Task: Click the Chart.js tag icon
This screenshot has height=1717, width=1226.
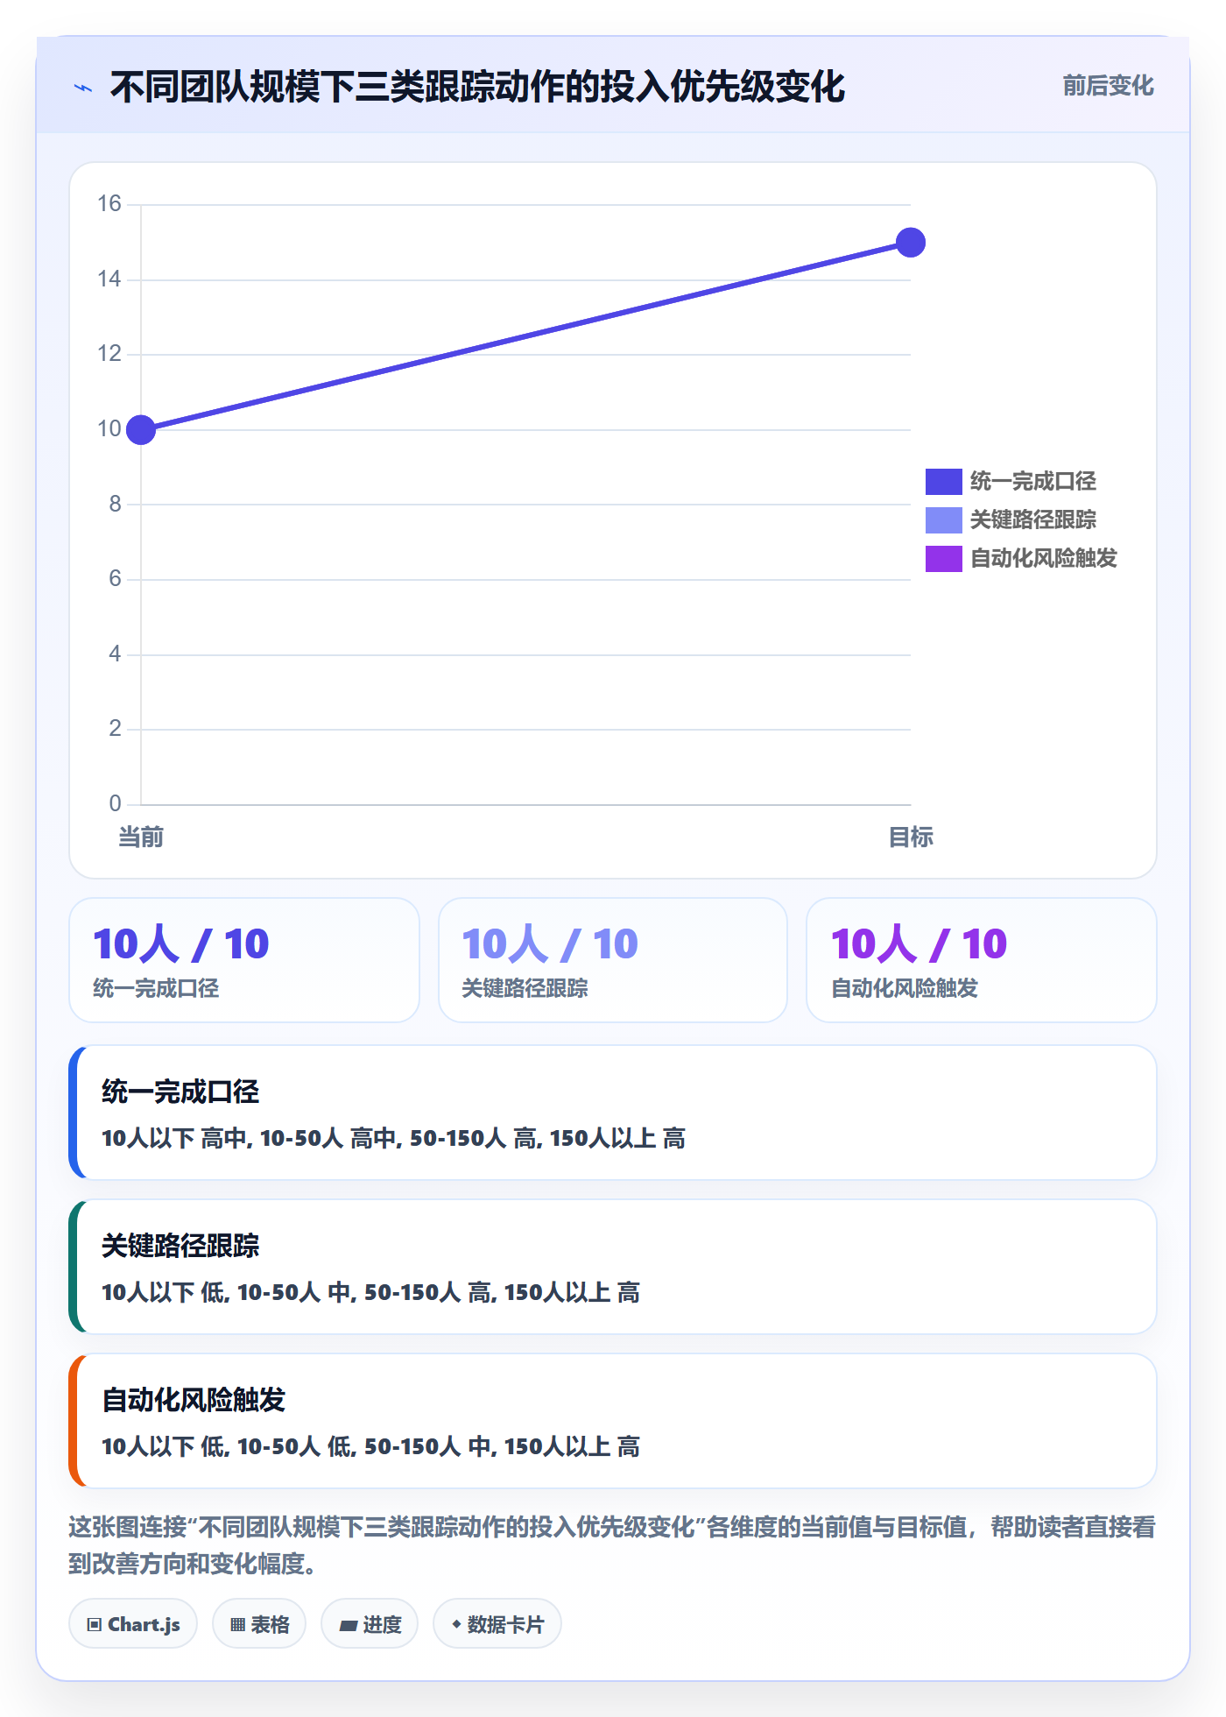Action: (95, 1625)
